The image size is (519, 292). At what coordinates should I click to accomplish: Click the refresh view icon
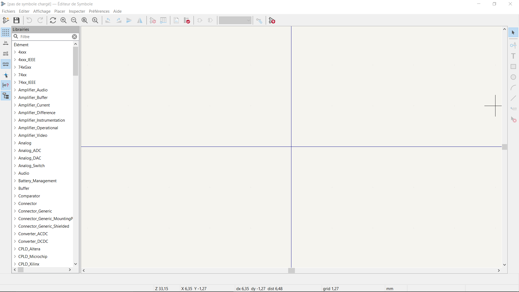(x=53, y=20)
